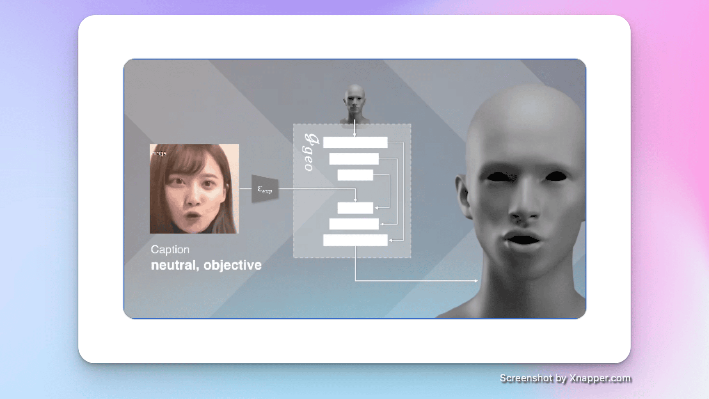Click the topmost white bar in G_geo
The image size is (709, 399).
355,142
